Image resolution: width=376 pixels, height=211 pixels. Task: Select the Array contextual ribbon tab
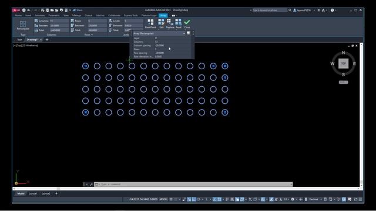163,15
